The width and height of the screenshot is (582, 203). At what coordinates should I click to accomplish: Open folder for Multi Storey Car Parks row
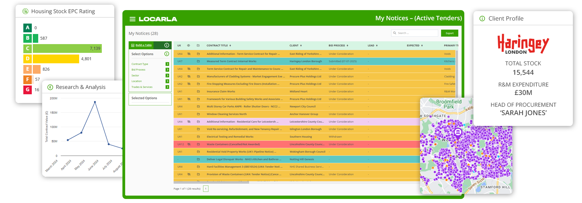pos(198,106)
